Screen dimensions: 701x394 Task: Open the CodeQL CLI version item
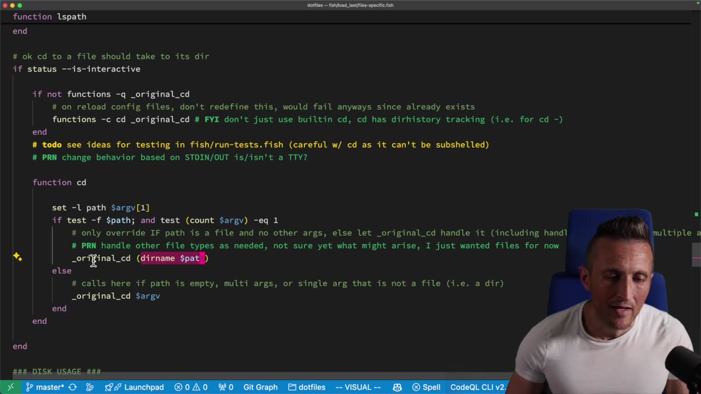point(478,387)
